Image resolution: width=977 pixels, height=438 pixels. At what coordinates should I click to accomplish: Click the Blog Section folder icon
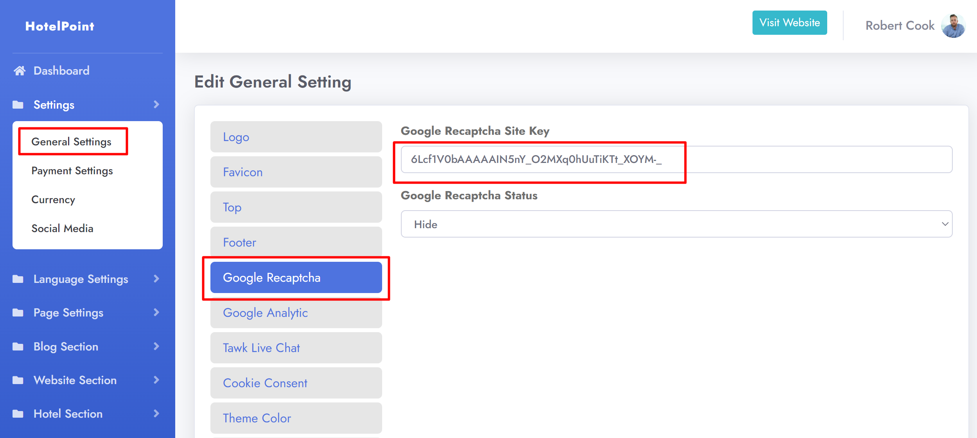[18, 347]
